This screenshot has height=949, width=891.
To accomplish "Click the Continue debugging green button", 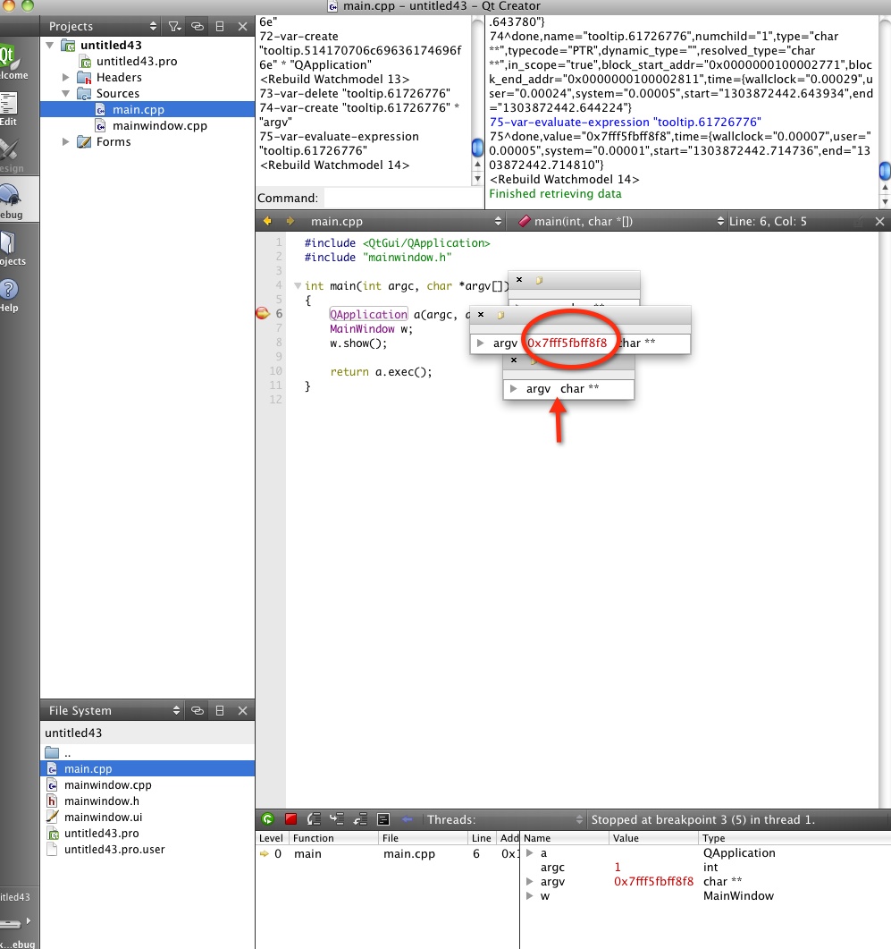I will [x=267, y=819].
